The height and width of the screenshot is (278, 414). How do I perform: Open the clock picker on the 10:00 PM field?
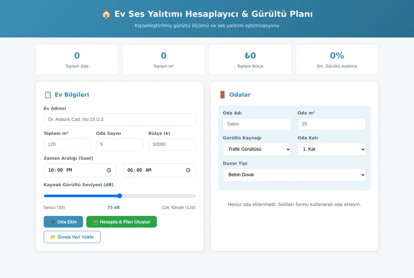tap(109, 170)
